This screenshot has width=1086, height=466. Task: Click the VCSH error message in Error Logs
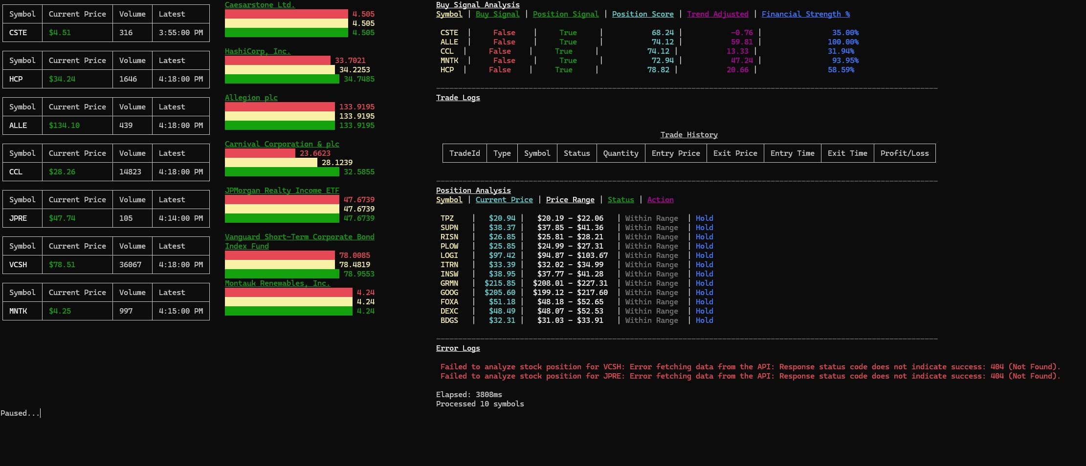click(750, 367)
